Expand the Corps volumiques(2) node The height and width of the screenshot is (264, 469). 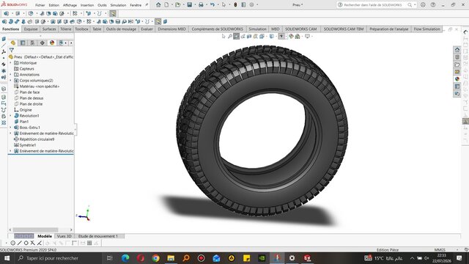point(10,81)
